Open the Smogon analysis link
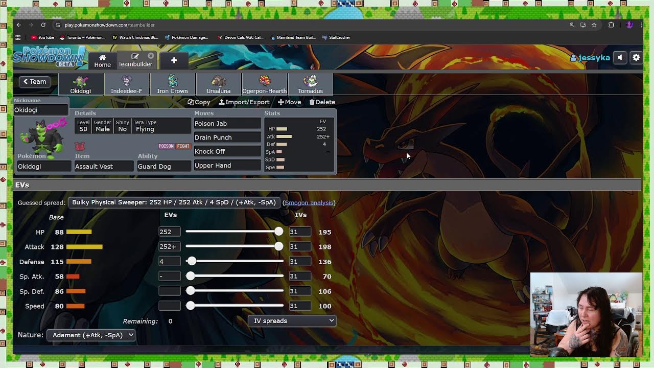Image resolution: width=654 pixels, height=368 pixels. click(x=309, y=203)
